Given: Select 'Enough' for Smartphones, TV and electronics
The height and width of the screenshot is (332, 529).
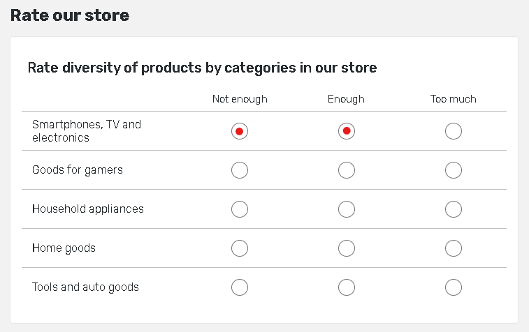Looking at the screenshot, I should click(x=347, y=131).
